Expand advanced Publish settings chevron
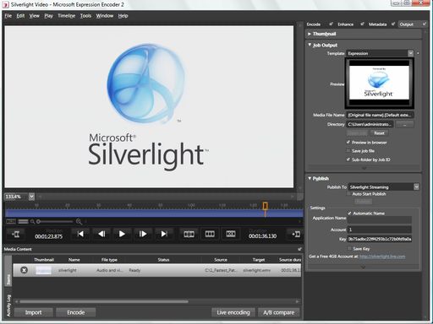Screen dimensions: 433x324 [x=364, y=267]
